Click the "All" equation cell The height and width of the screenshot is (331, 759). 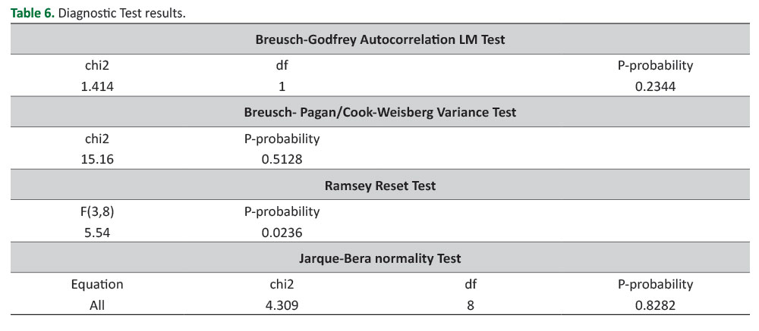[97, 305]
